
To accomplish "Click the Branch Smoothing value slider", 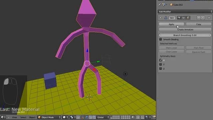I will (x=185, y=35).
